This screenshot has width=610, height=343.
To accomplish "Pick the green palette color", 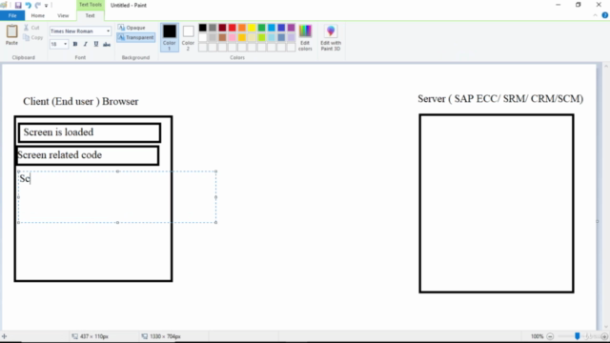I will (261, 28).
